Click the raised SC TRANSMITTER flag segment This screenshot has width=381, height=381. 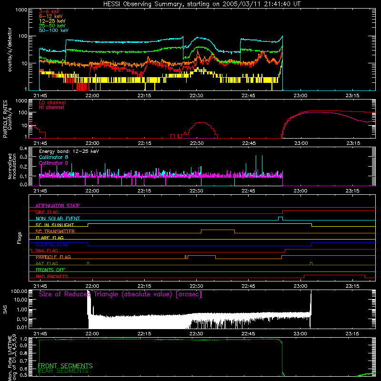point(218,230)
